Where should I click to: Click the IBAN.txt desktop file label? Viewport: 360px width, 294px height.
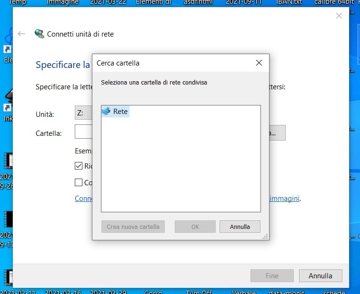coord(289,2)
